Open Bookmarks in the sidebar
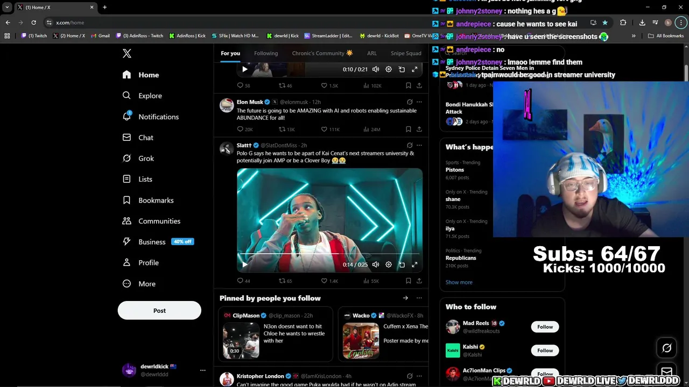 [x=148, y=200]
